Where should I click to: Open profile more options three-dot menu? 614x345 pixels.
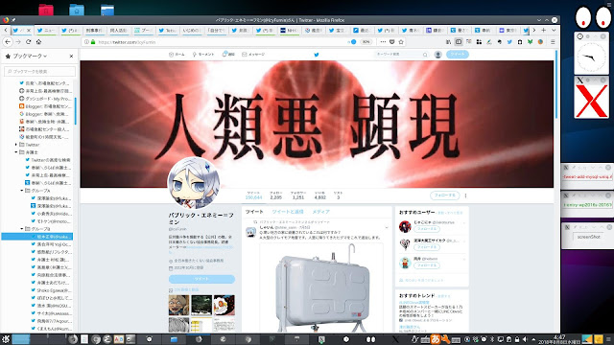point(465,195)
